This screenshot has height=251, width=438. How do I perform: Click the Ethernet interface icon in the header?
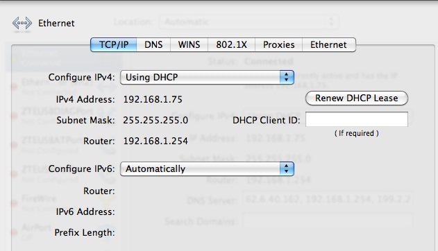click(x=22, y=23)
